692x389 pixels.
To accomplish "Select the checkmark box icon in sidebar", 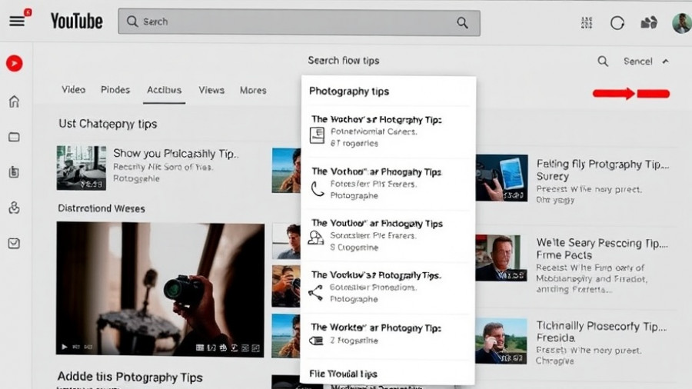I will pos(14,243).
